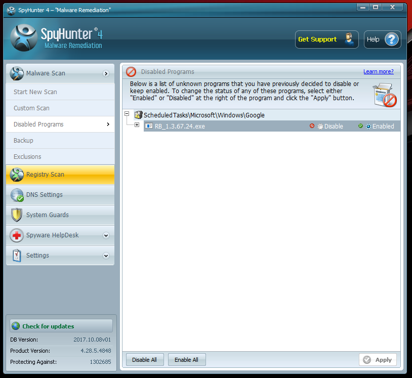412x378 pixels.
Task: Click the Settings clipboard icon
Action: 17,256
